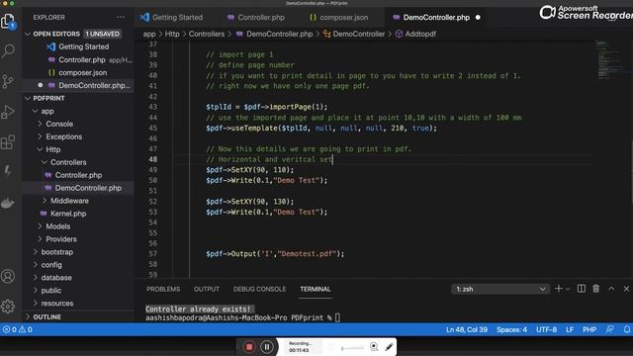Open the Docker view in activity bar
633x356 pixels.
(8, 203)
